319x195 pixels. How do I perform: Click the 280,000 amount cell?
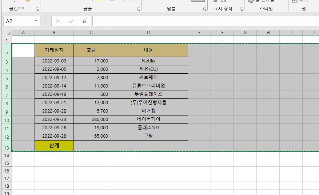coord(91,119)
